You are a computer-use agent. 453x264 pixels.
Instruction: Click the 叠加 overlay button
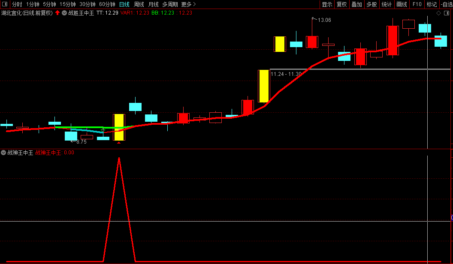tap(357, 4)
